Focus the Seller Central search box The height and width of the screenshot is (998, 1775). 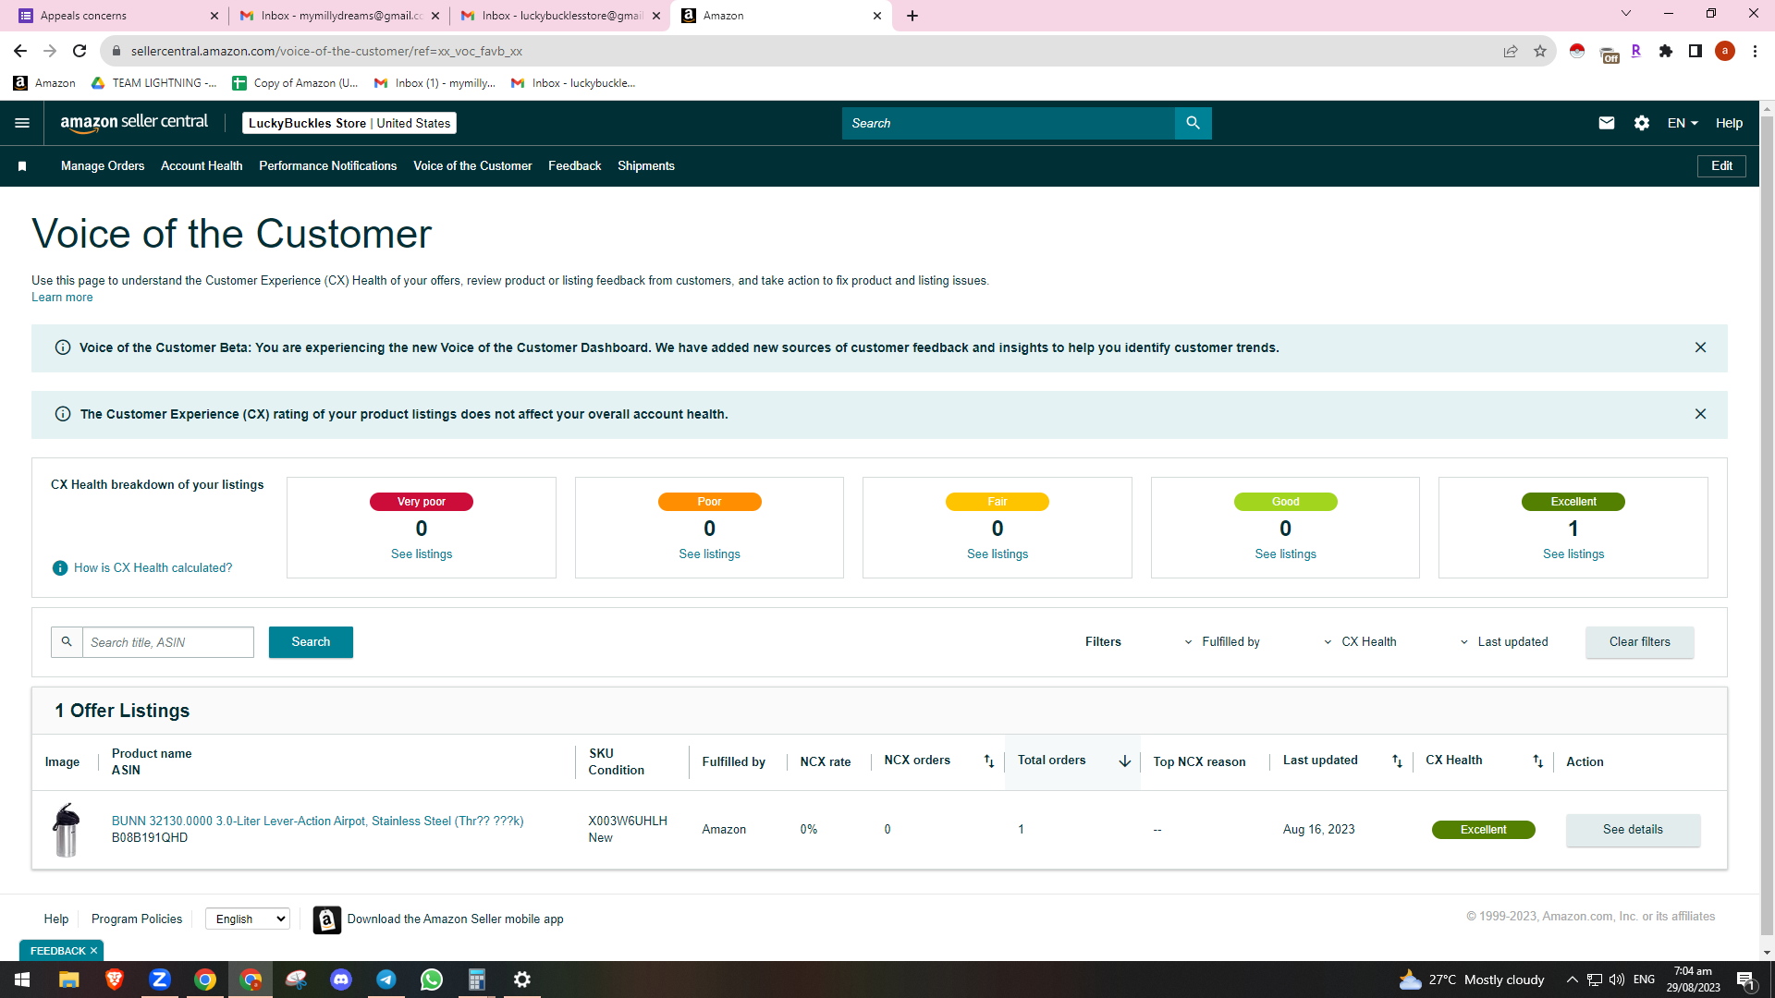(x=1008, y=123)
